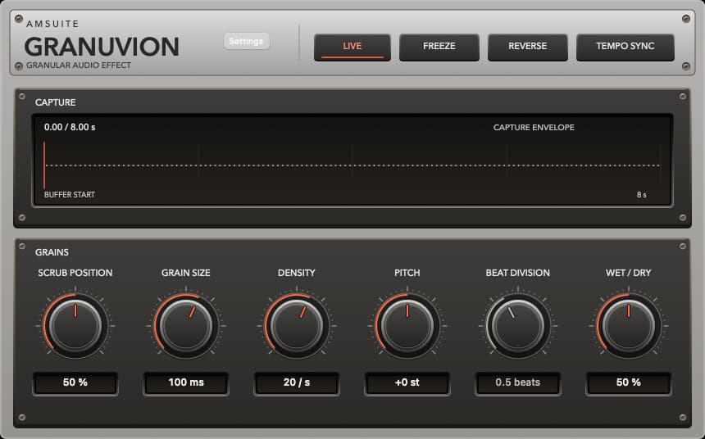This screenshot has height=439, width=705.
Task: Click the Grain Size knob
Action: pyautogui.click(x=186, y=326)
